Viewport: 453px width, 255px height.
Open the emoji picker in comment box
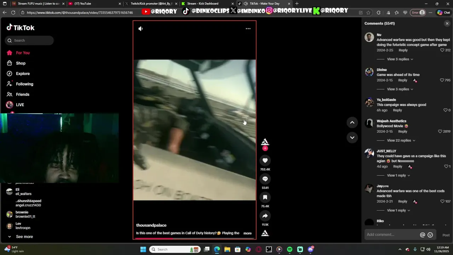[430, 235]
